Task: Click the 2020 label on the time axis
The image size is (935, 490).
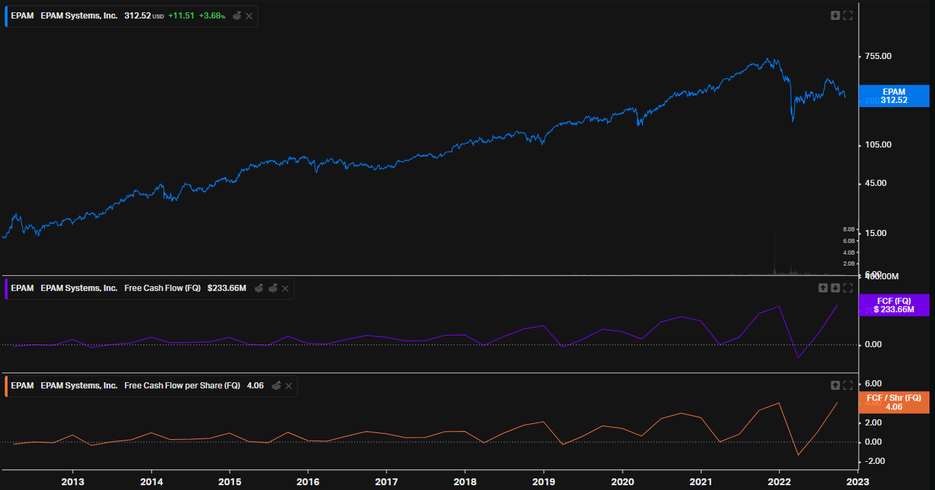Action: pyautogui.click(x=622, y=481)
